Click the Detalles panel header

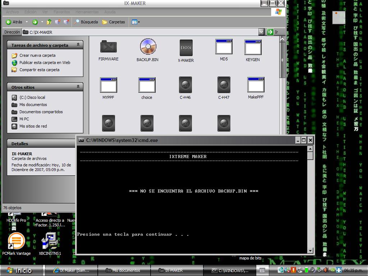(41, 143)
